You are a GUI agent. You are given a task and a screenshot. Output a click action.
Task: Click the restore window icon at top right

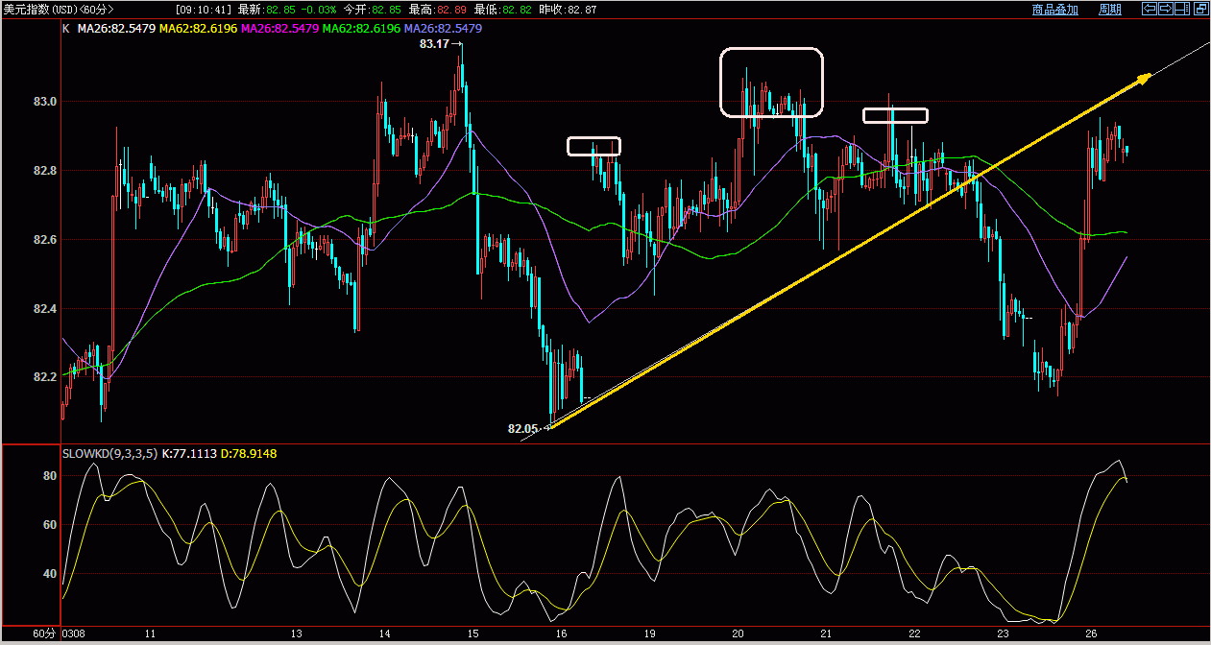[1200, 9]
